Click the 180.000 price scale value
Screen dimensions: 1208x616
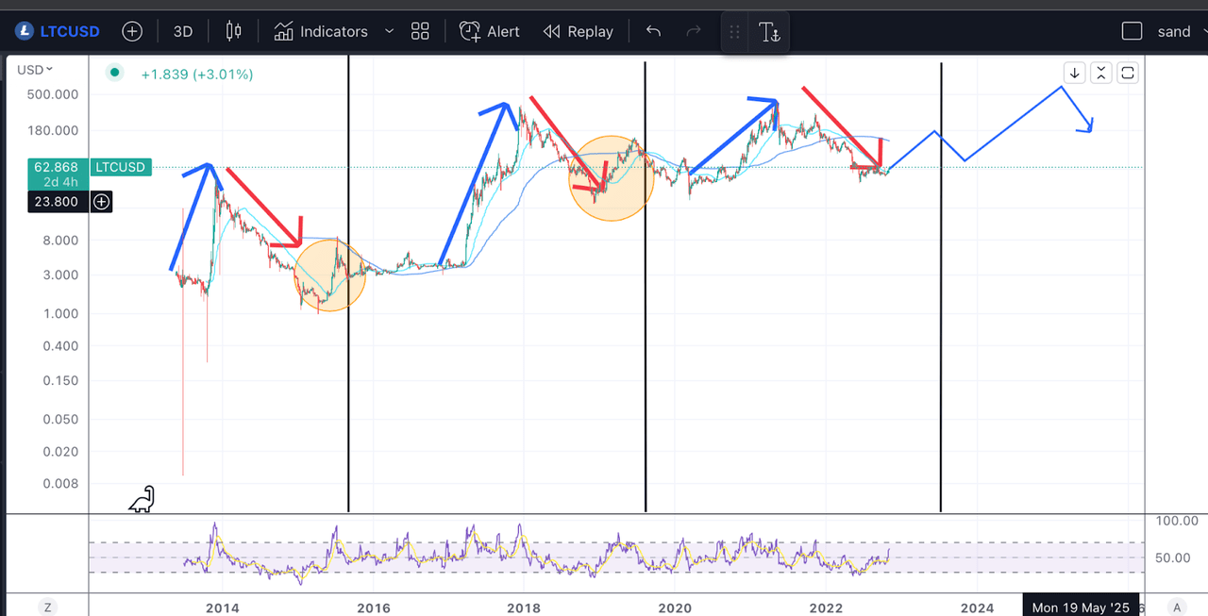coord(53,130)
